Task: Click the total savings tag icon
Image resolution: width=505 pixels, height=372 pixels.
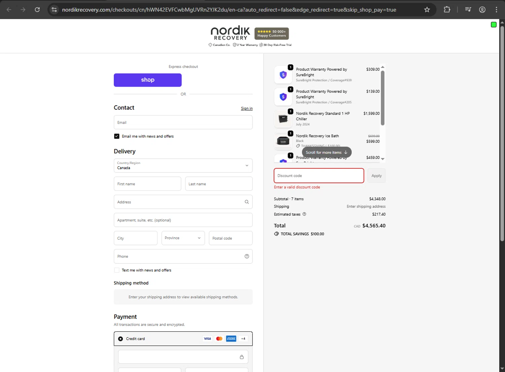Action: [276, 234]
